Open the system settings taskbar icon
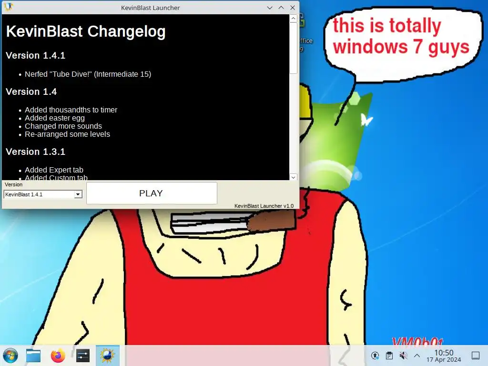 pyautogui.click(x=83, y=356)
